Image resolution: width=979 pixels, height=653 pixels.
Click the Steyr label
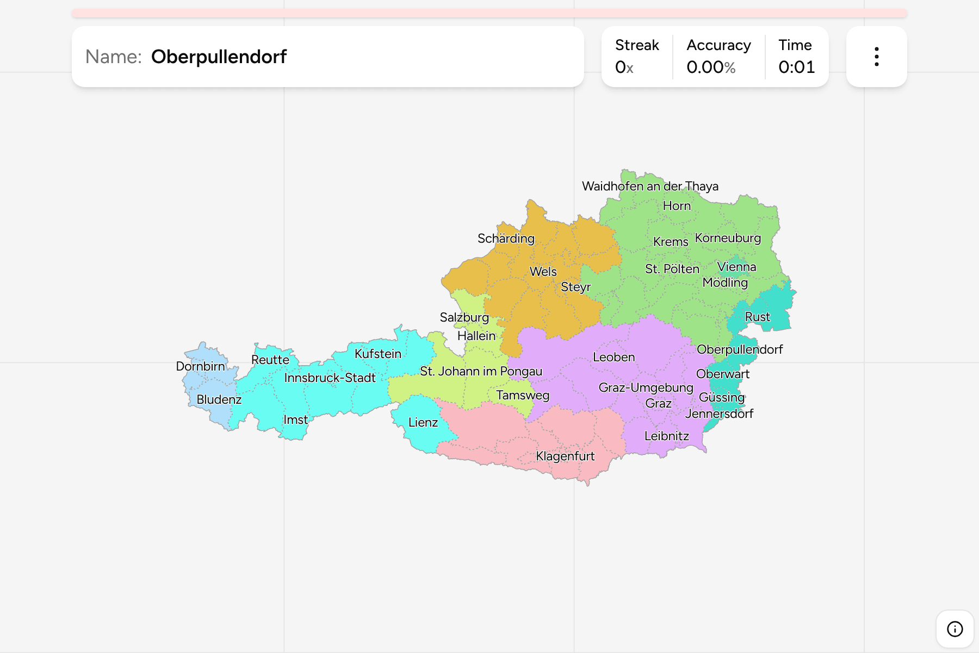pyautogui.click(x=575, y=287)
